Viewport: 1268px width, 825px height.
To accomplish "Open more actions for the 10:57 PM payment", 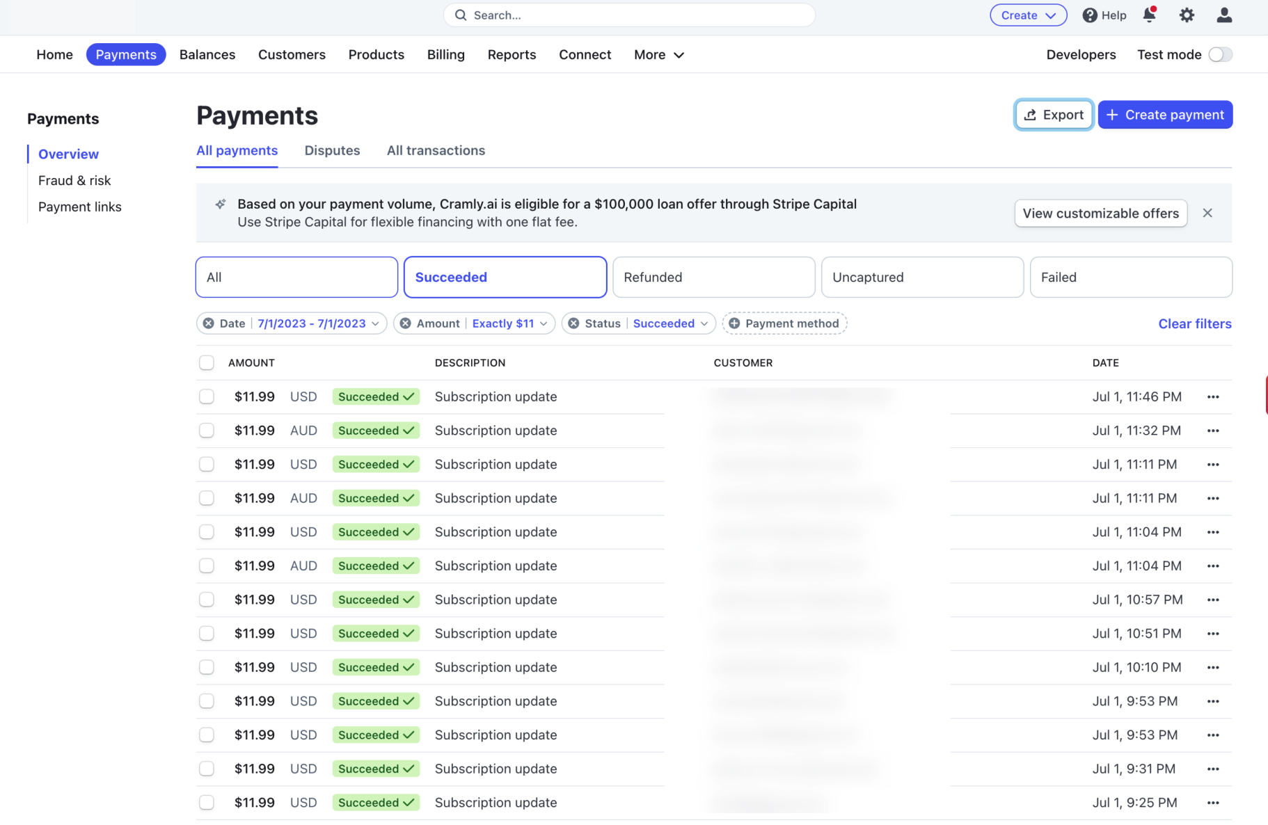I will 1213,600.
